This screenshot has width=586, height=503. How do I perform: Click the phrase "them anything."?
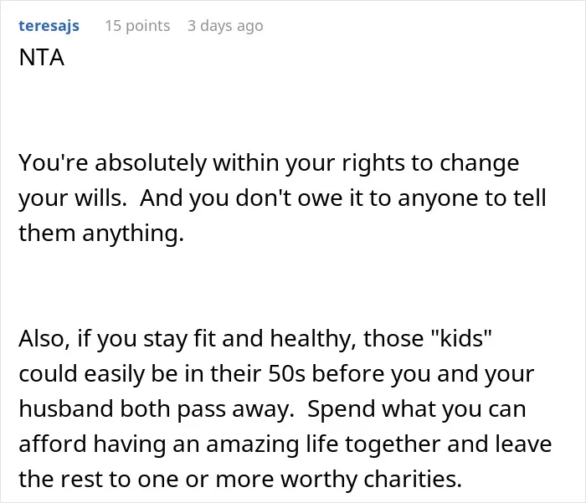[x=101, y=234]
